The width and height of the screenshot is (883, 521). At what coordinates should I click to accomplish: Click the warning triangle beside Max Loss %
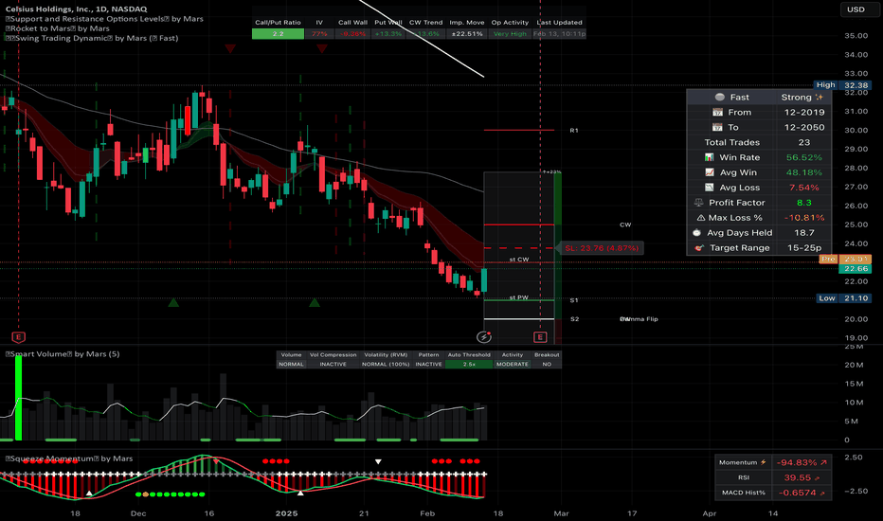pos(700,218)
